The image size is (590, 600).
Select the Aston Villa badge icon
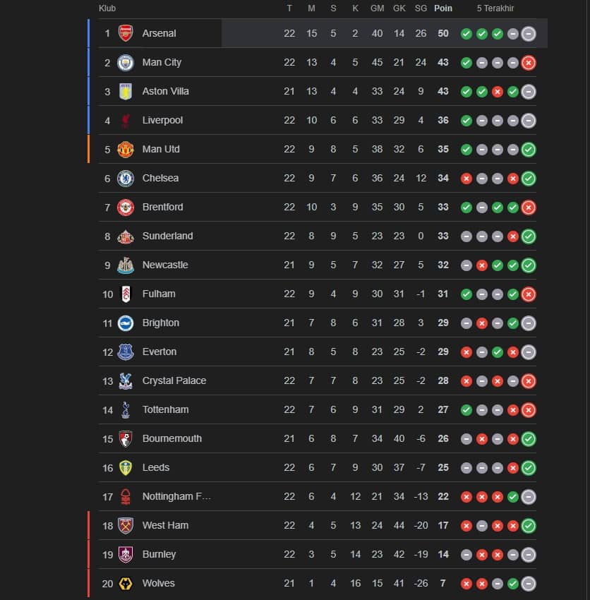[x=125, y=91]
